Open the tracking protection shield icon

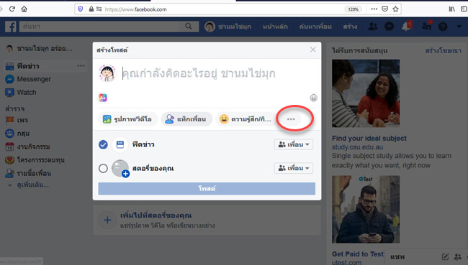[x=81, y=9]
